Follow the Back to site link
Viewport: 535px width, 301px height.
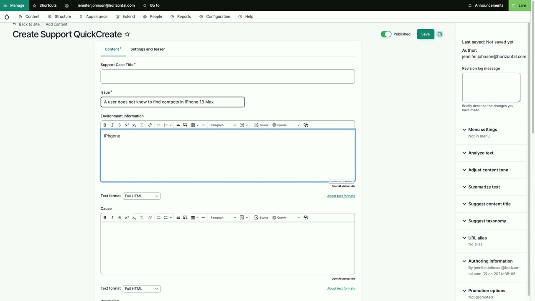pyautogui.click(x=26, y=24)
